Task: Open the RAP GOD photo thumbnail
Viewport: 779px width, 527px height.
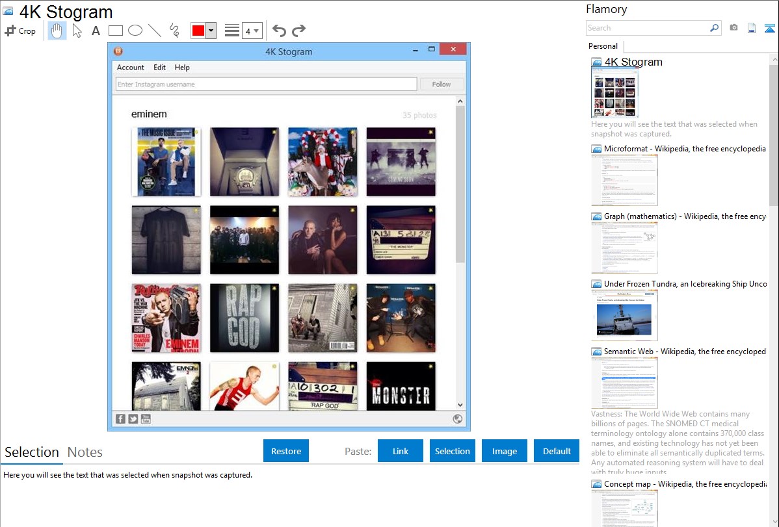Action: 244,318
